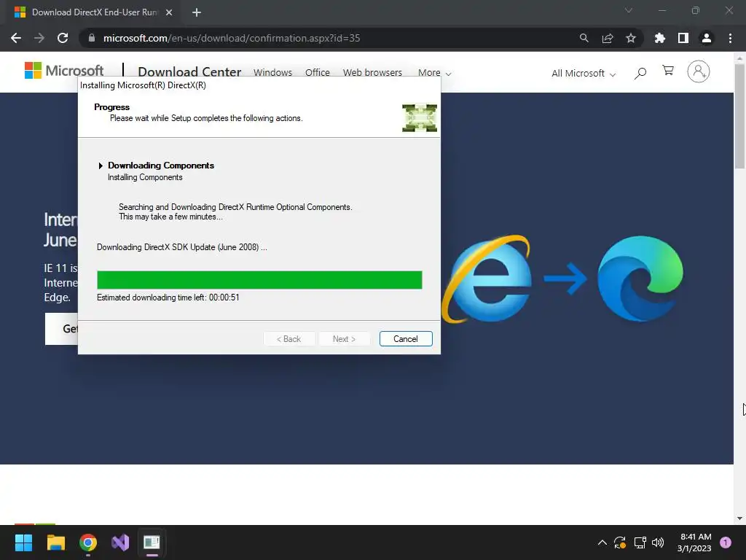The image size is (746, 560).
Task: Open a new tab with plus button
Action: coord(197,12)
